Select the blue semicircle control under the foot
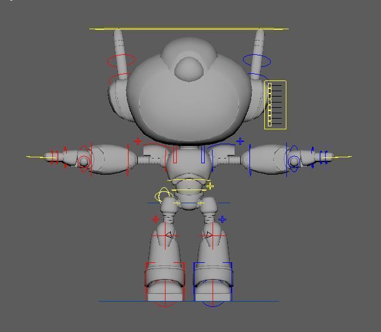381x332 pixels. click(213, 304)
